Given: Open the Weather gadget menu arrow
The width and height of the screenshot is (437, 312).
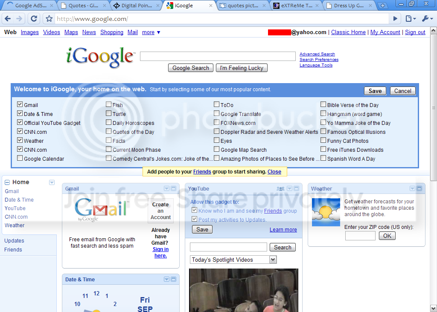Looking at the screenshot, I should 413,188.
